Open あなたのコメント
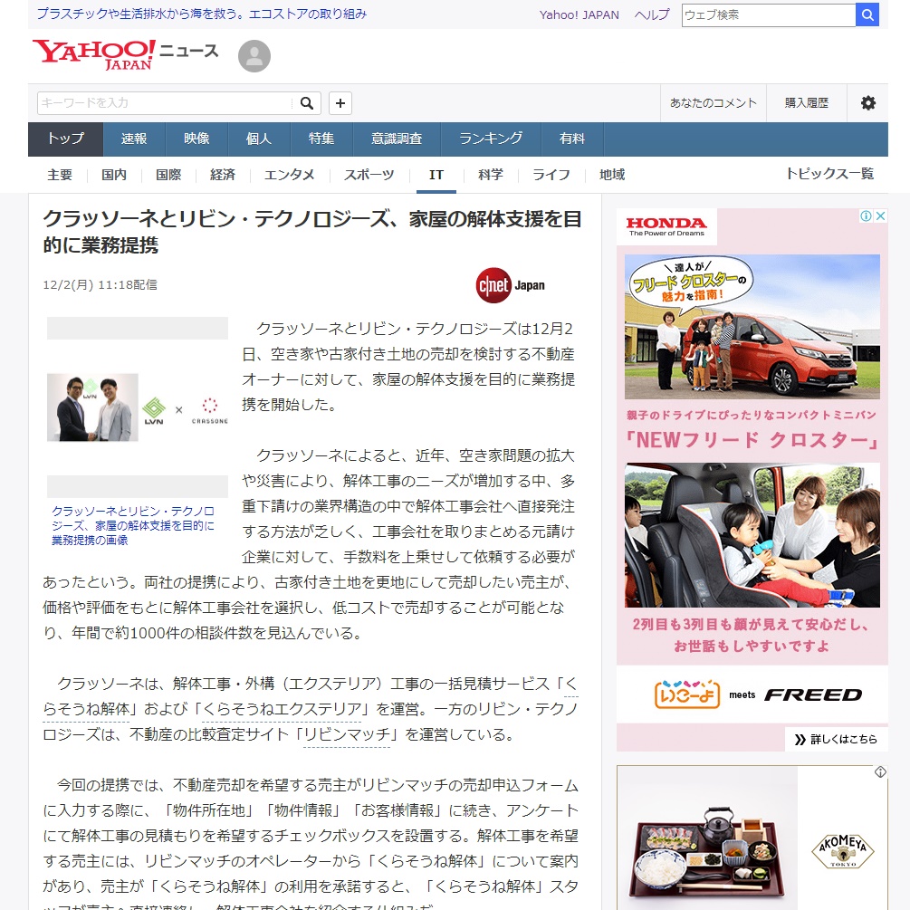This screenshot has height=910, width=910. pos(713,103)
